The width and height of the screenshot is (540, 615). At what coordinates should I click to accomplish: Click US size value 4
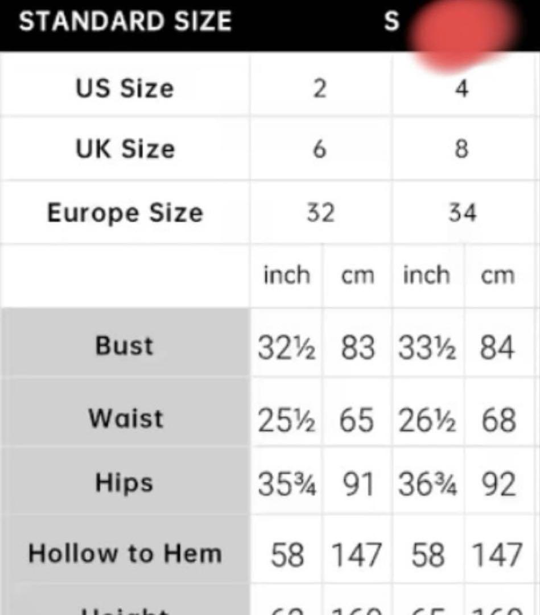462,89
